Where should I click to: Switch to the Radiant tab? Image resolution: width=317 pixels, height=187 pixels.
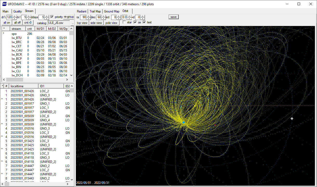tap(82, 11)
